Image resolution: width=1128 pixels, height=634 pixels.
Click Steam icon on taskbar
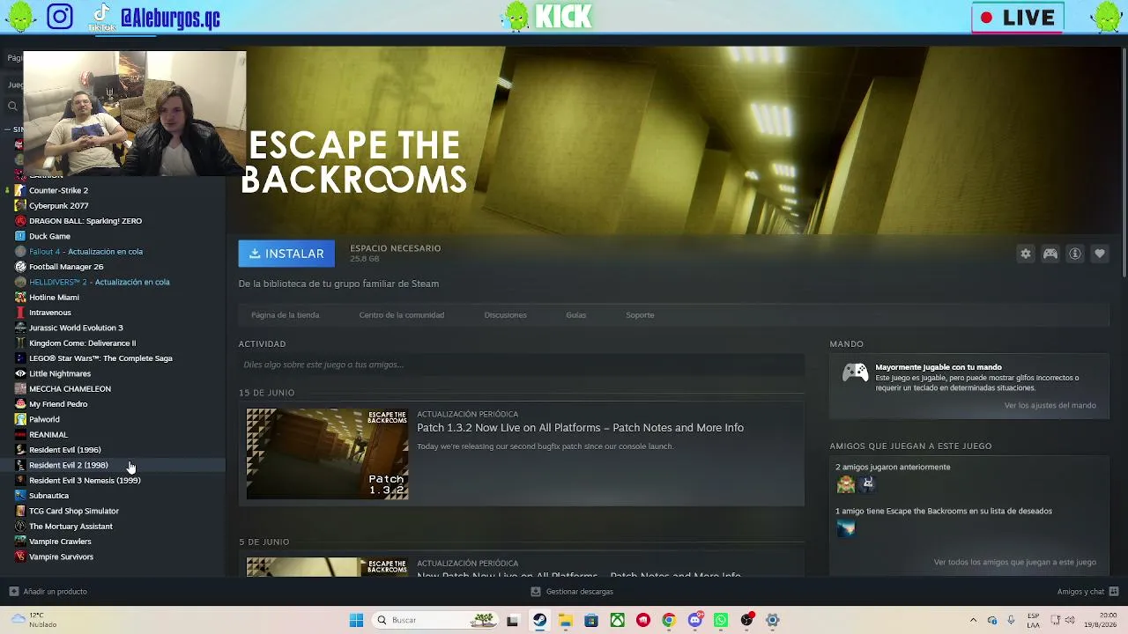[539, 620]
